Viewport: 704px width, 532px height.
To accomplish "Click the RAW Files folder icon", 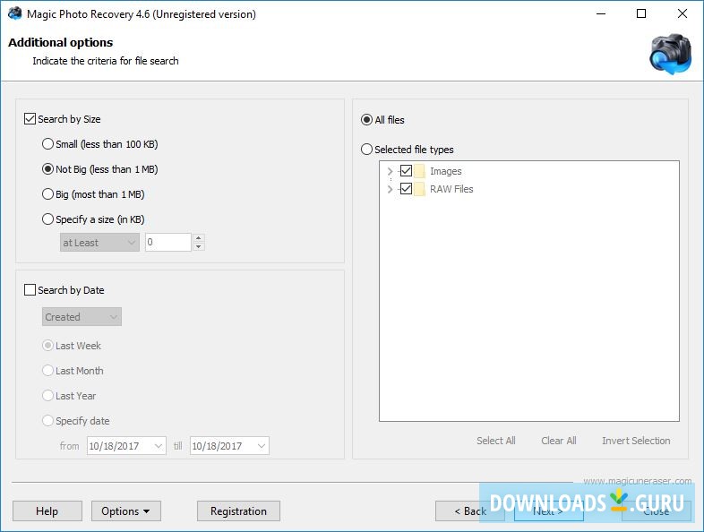I will click(x=419, y=189).
